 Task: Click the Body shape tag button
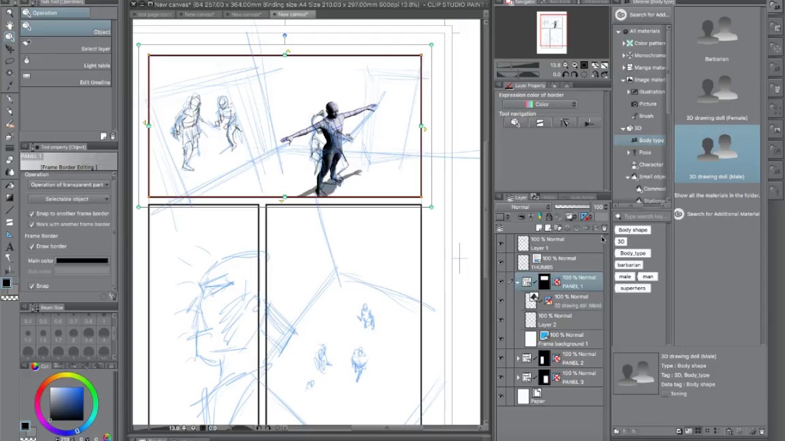coord(632,230)
